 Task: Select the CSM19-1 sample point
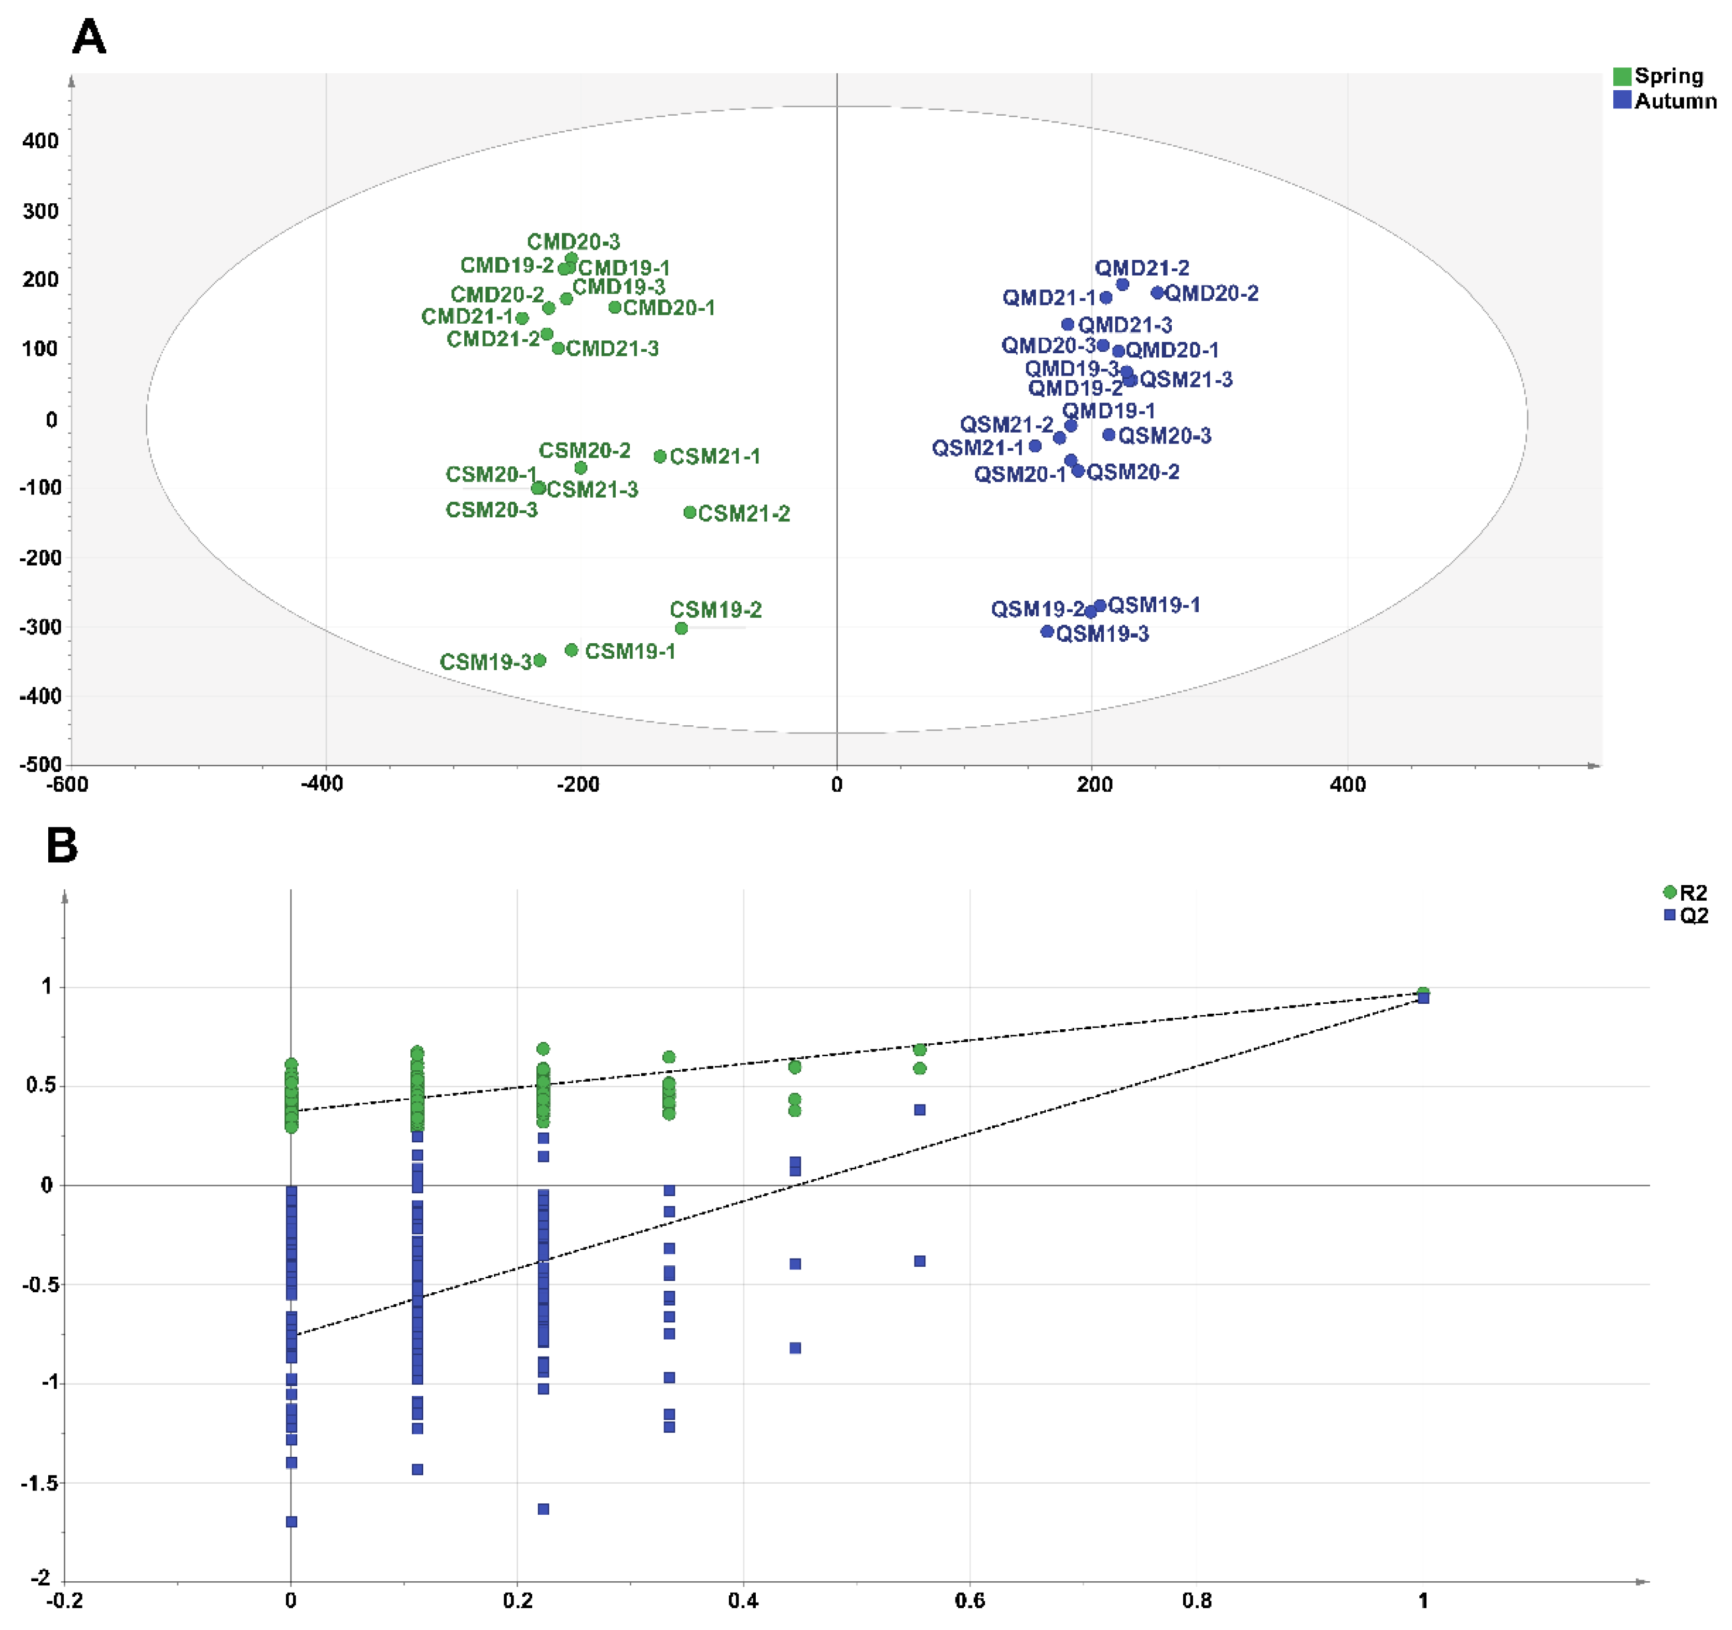click(572, 650)
